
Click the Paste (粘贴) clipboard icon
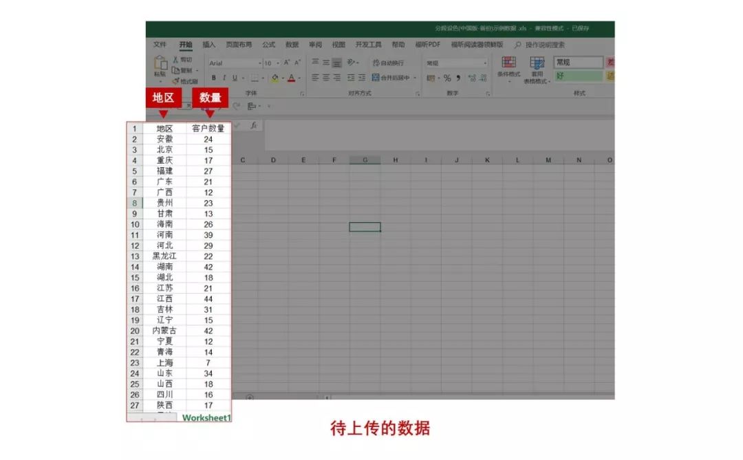click(x=160, y=63)
